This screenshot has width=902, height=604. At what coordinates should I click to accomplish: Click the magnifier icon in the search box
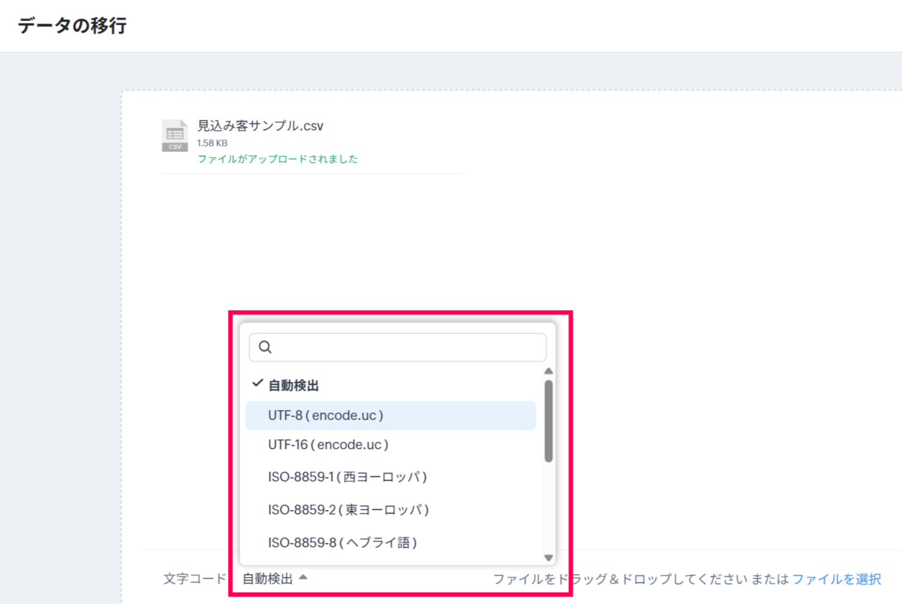pyautogui.click(x=265, y=347)
